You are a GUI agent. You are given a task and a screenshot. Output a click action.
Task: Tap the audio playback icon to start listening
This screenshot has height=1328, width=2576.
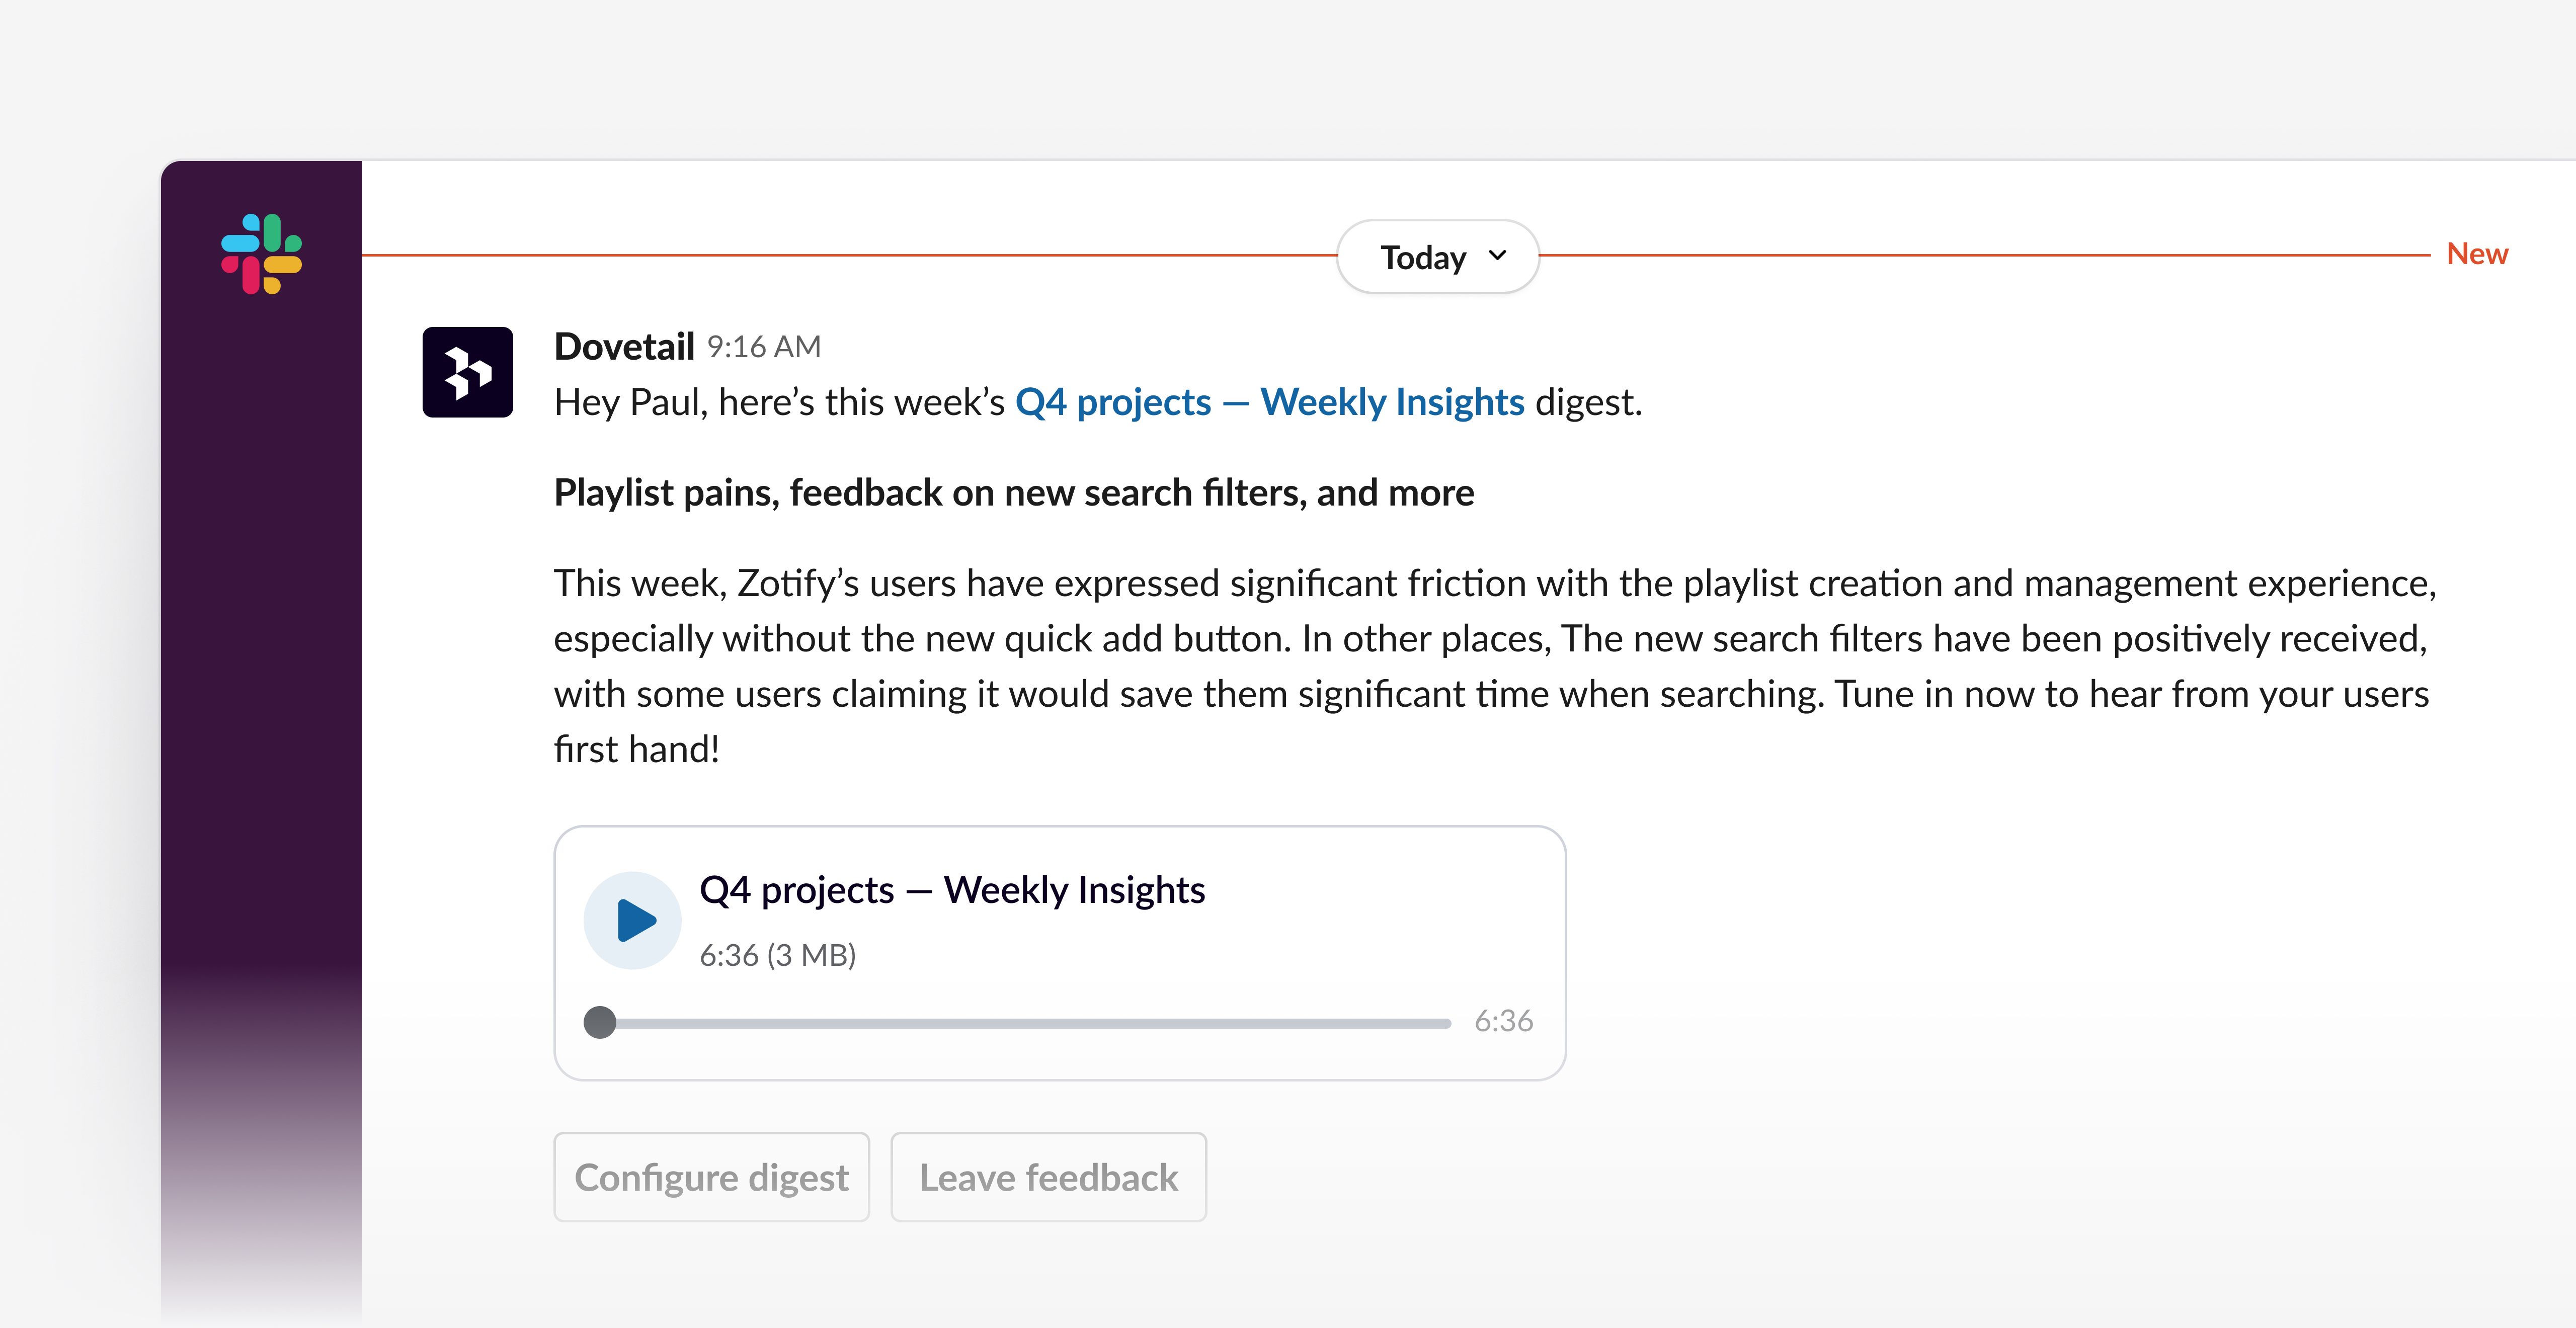(635, 920)
